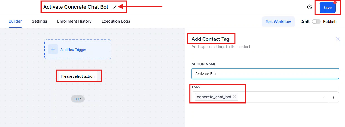Open three-dot options beside Tags field
This screenshot has width=345, height=127.
click(333, 97)
